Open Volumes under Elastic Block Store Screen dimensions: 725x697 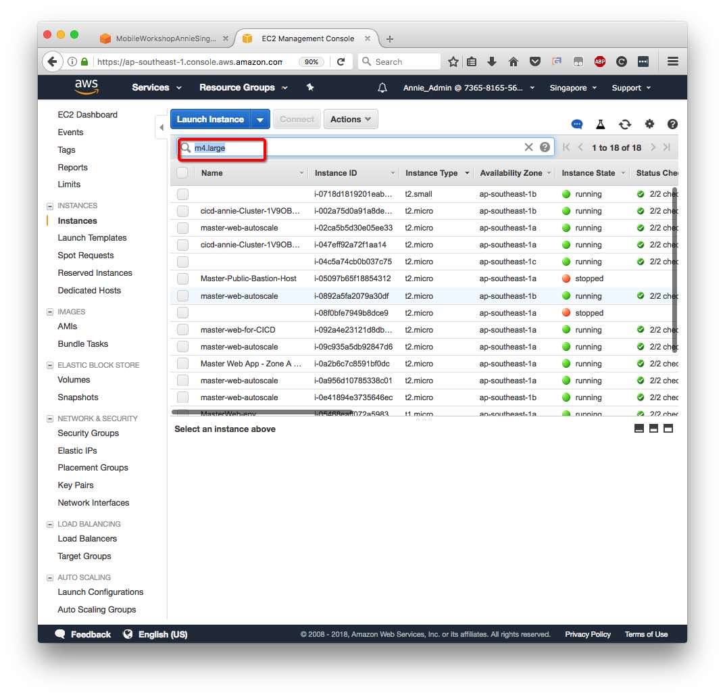74,380
